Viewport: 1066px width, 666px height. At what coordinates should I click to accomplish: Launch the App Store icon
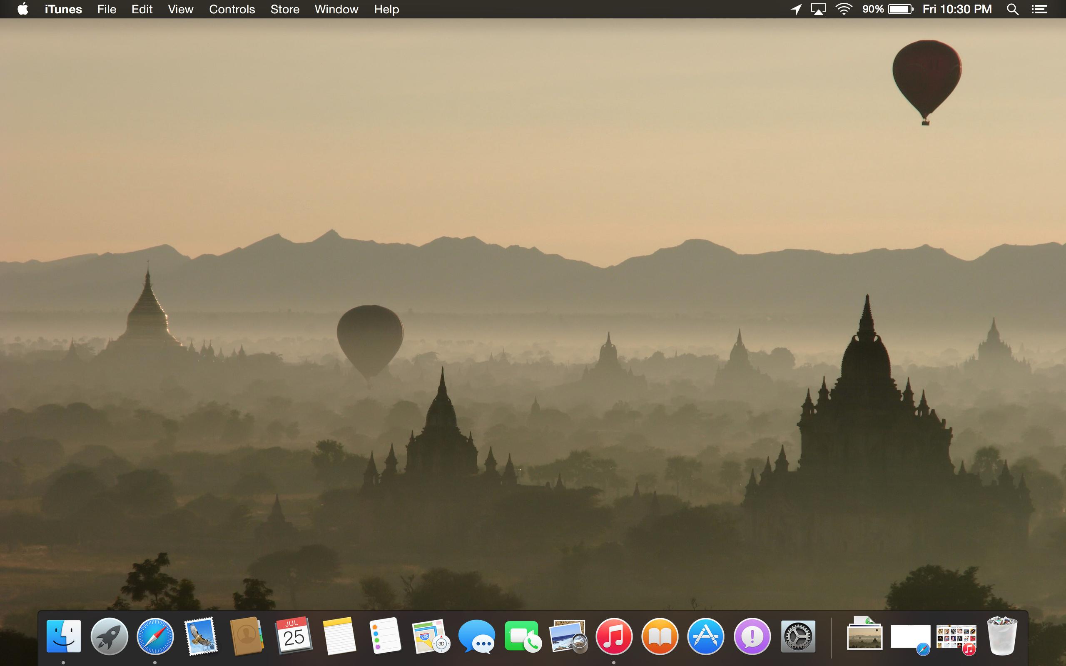(x=705, y=636)
